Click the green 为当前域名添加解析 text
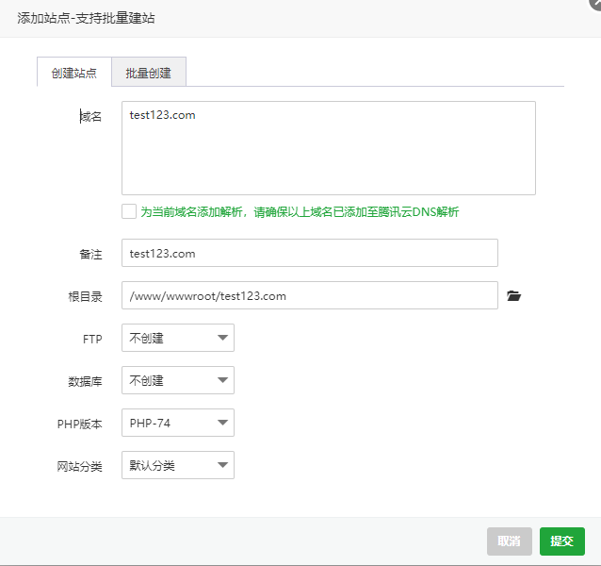Viewport: 601px width, 566px height. pyautogui.click(x=300, y=212)
